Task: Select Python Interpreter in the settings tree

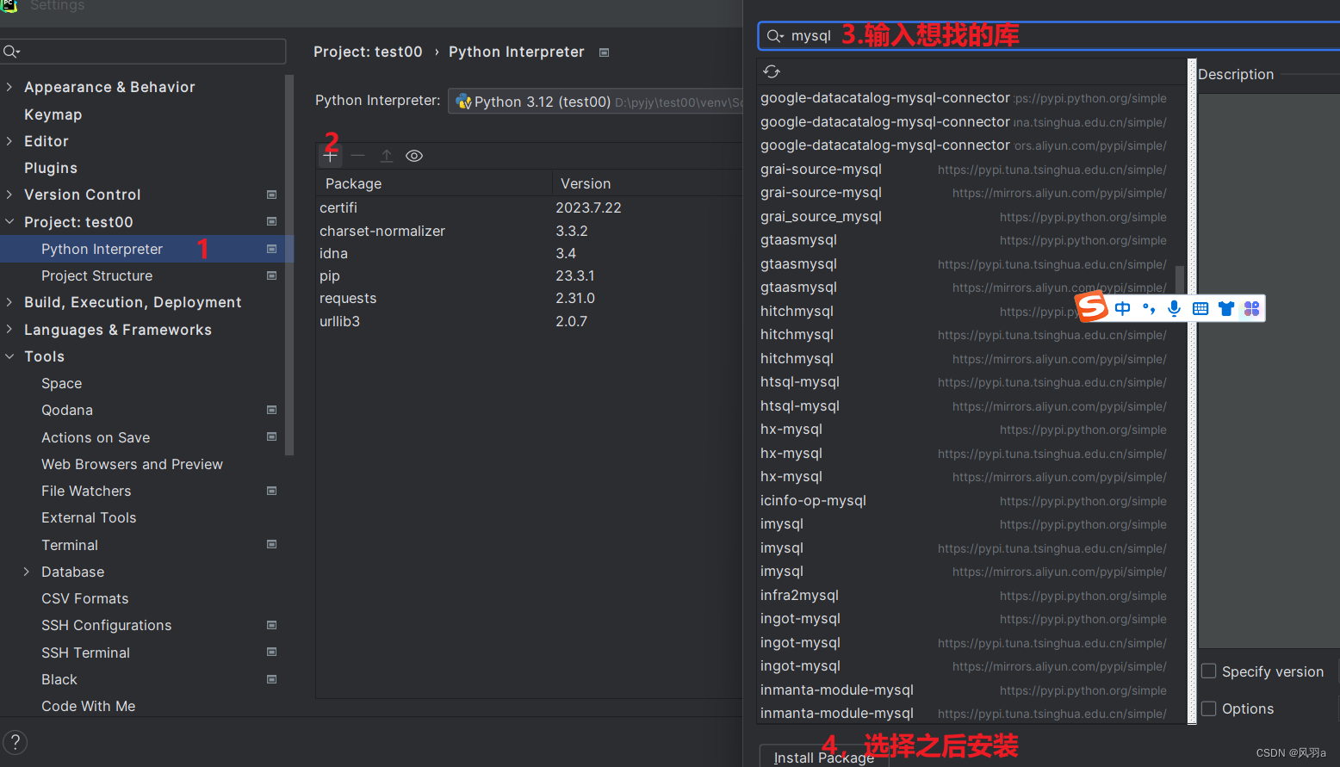Action: click(102, 248)
